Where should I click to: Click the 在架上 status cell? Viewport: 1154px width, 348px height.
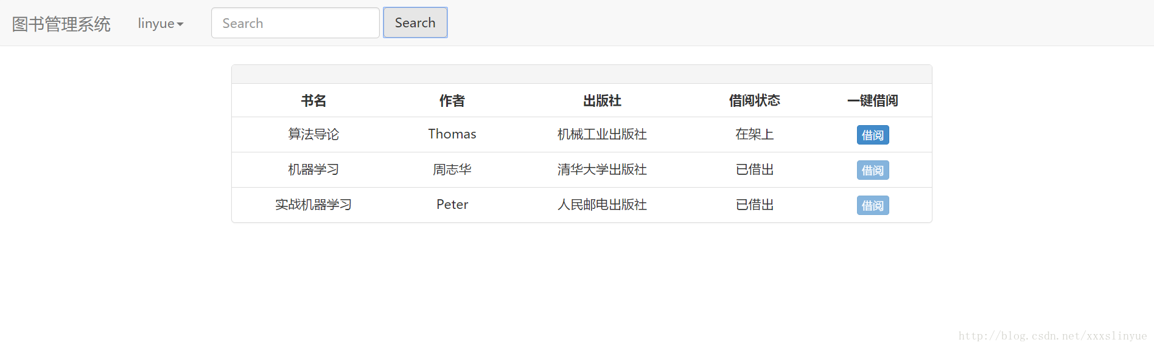coord(755,134)
